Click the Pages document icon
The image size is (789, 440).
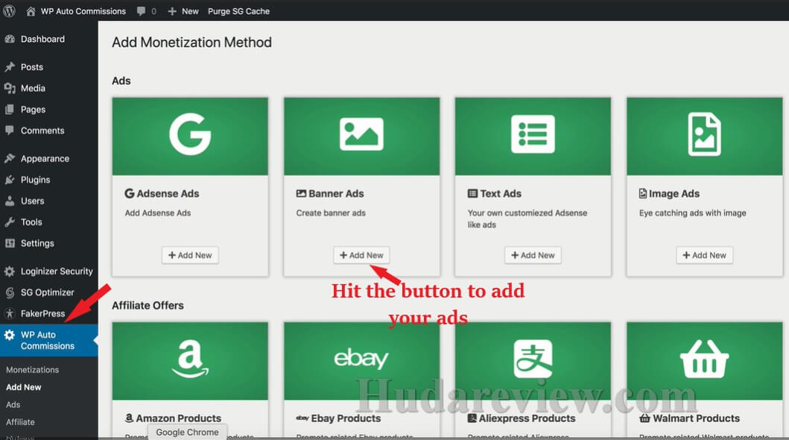coord(10,109)
